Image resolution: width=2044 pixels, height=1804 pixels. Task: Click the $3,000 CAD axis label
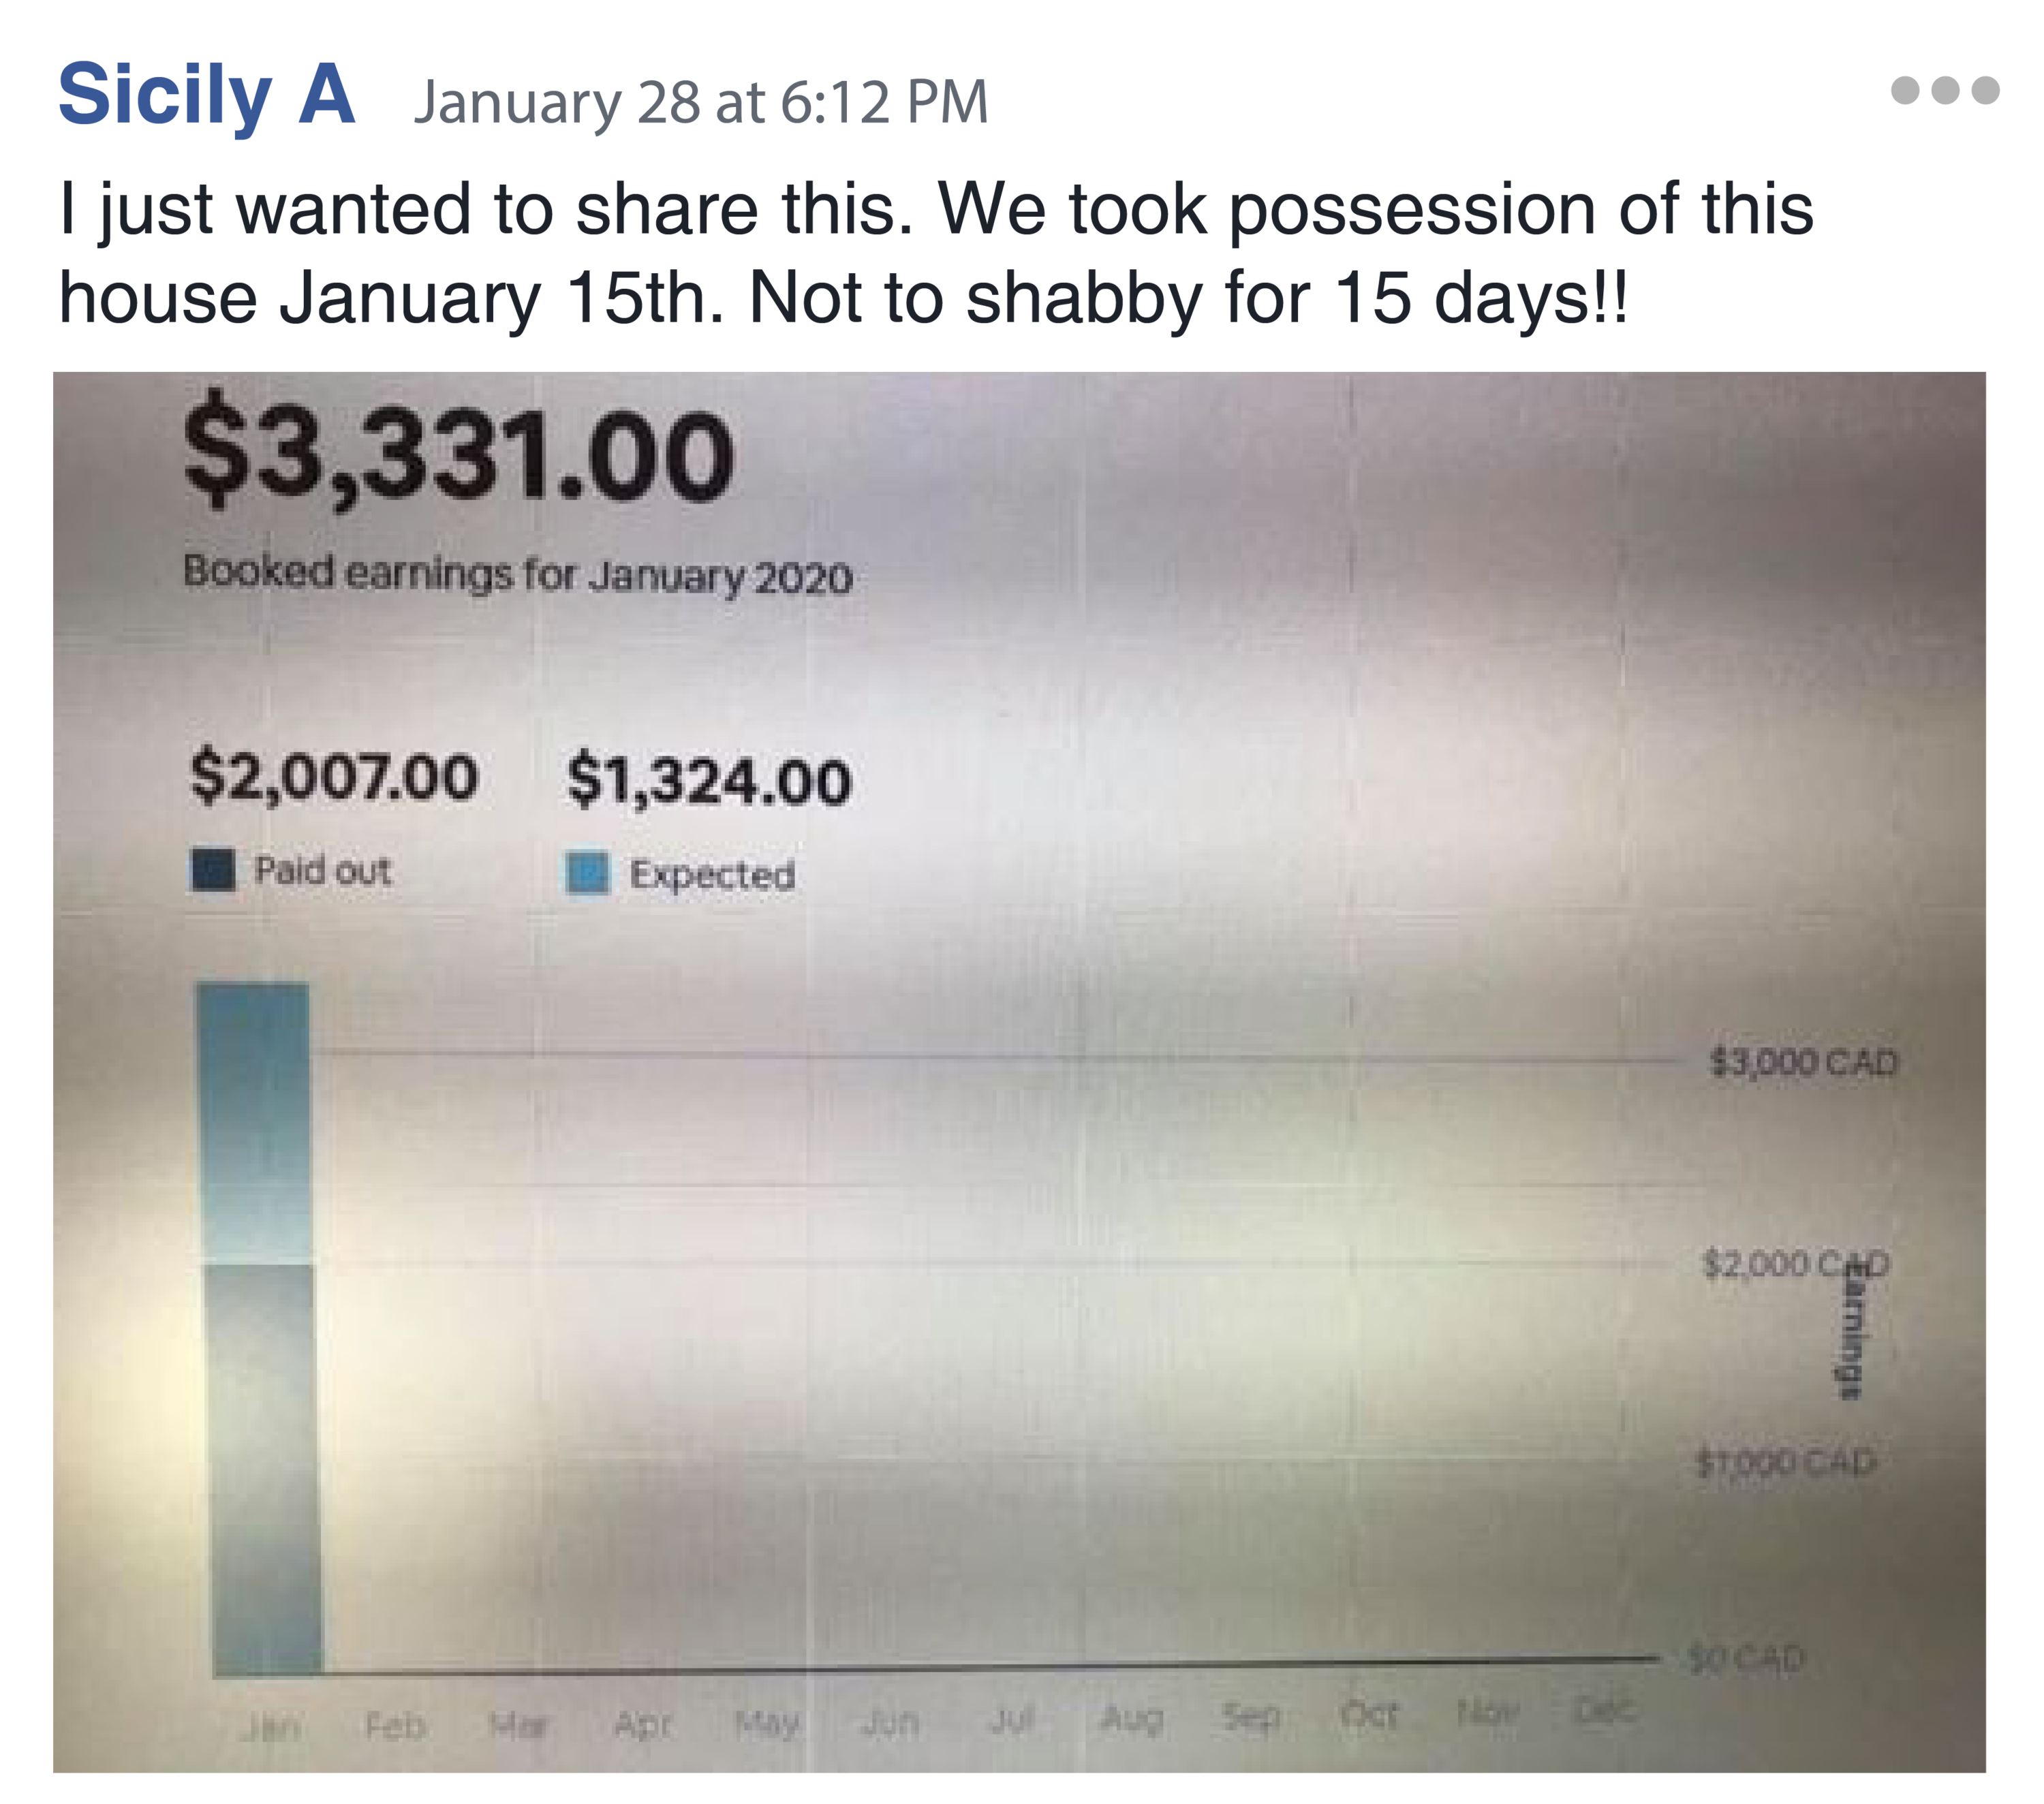click(x=1803, y=1061)
